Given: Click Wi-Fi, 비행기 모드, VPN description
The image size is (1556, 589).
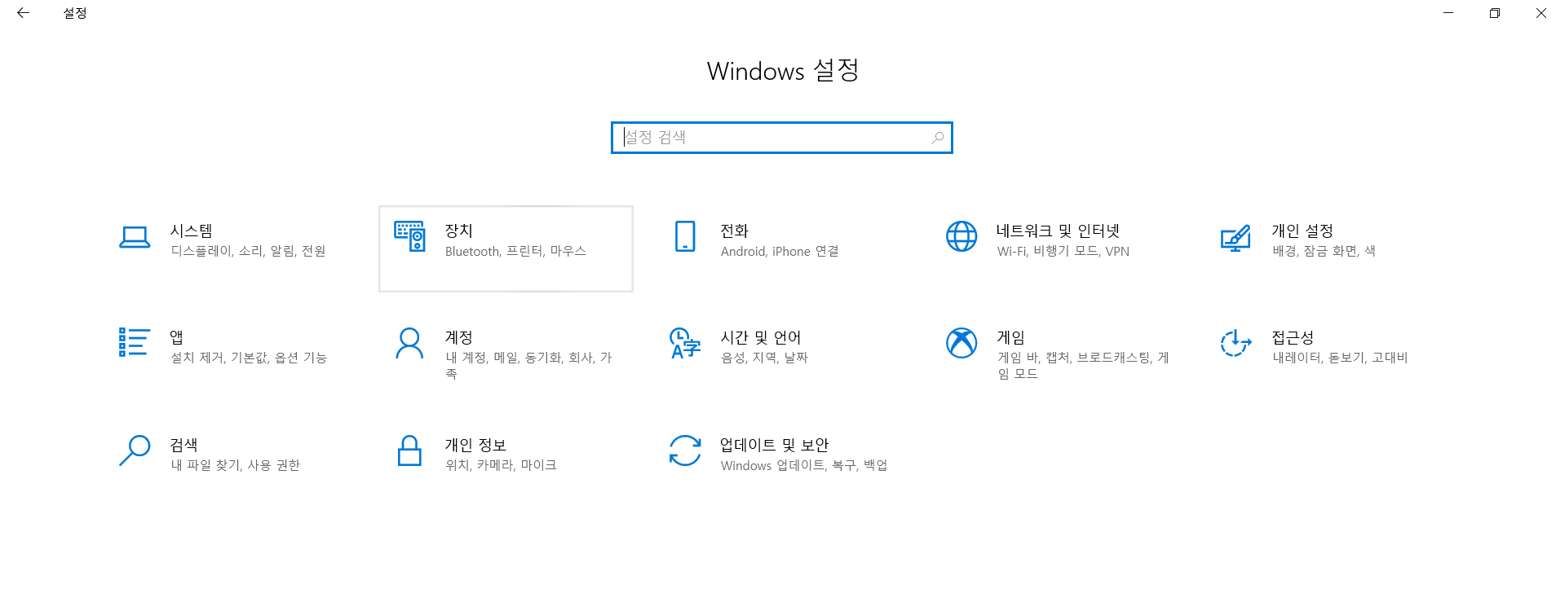Looking at the screenshot, I should tap(1063, 251).
